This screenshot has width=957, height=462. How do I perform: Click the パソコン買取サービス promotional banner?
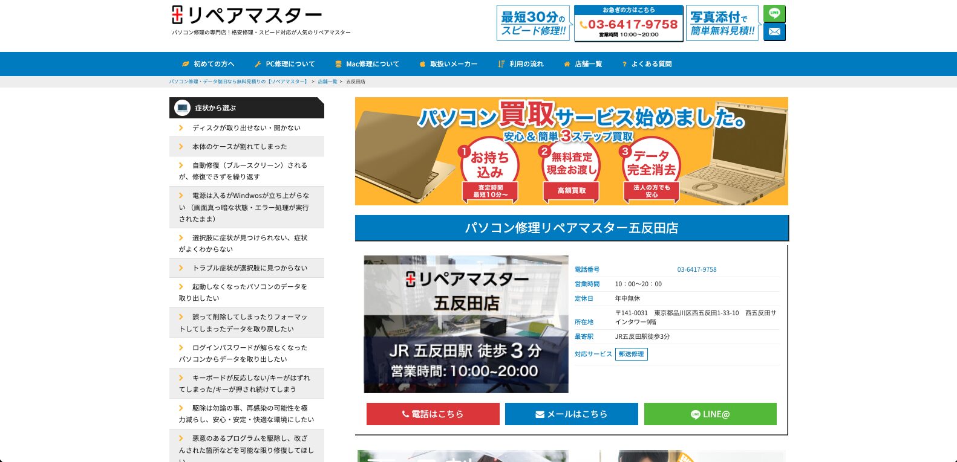572,151
